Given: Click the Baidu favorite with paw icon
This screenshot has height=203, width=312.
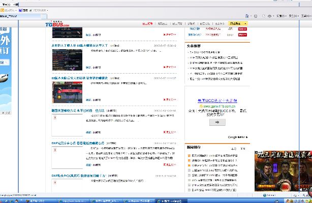Looking at the screenshot, I should pyautogui.click(x=23, y=10).
